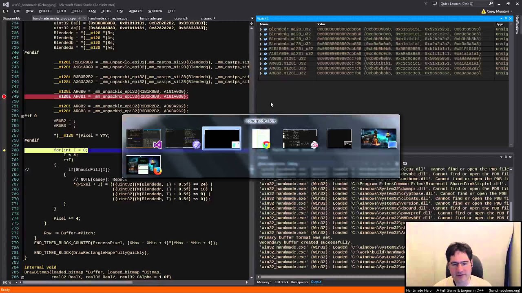Click the variable icon beside Blendedr.m128_u32
This screenshot has height=293, width=522.
pos(265,29)
